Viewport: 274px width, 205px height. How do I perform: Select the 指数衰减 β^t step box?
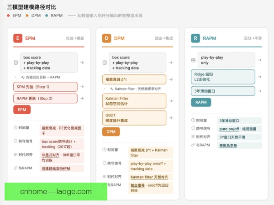click(x=134, y=79)
